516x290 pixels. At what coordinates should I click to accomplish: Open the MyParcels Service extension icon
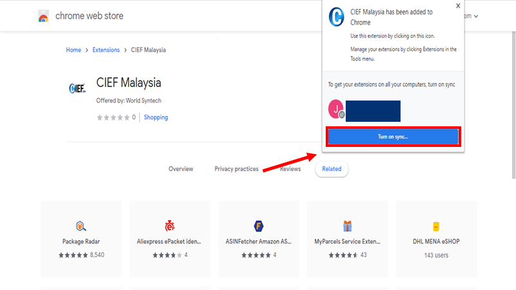[x=348, y=226]
